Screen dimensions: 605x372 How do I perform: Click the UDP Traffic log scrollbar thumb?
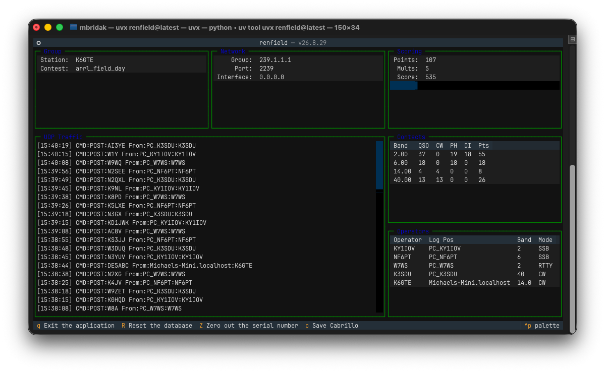[x=379, y=165]
